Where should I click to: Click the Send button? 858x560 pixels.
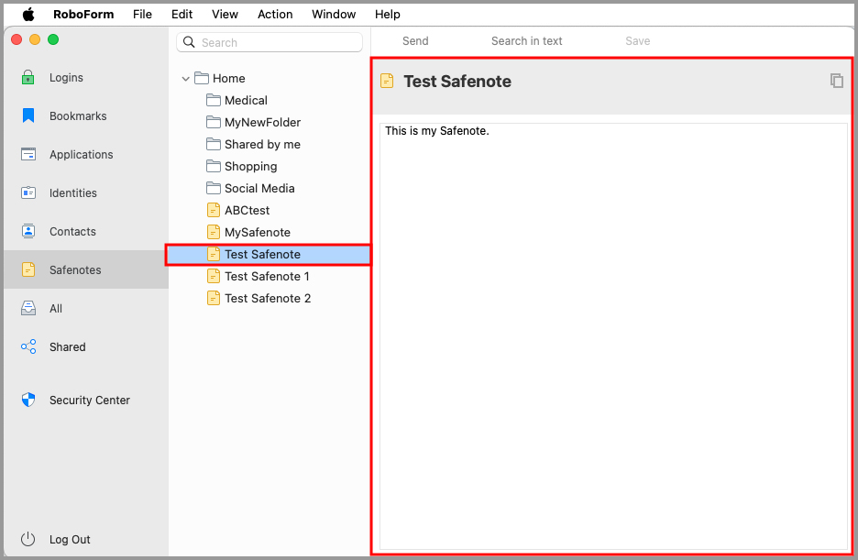pos(415,41)
